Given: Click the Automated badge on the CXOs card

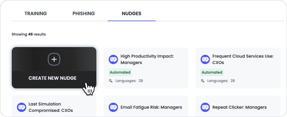Looking at the screenshot, I should tap(212, 72).
